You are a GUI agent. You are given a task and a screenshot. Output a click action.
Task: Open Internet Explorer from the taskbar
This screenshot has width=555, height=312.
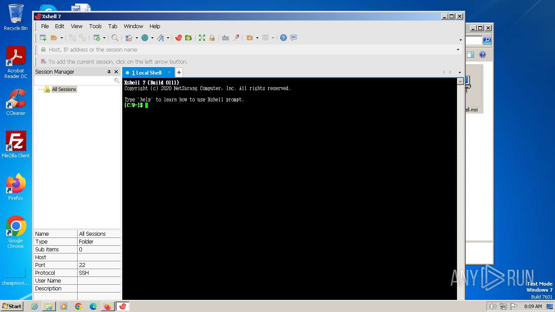tap(34, 306)
